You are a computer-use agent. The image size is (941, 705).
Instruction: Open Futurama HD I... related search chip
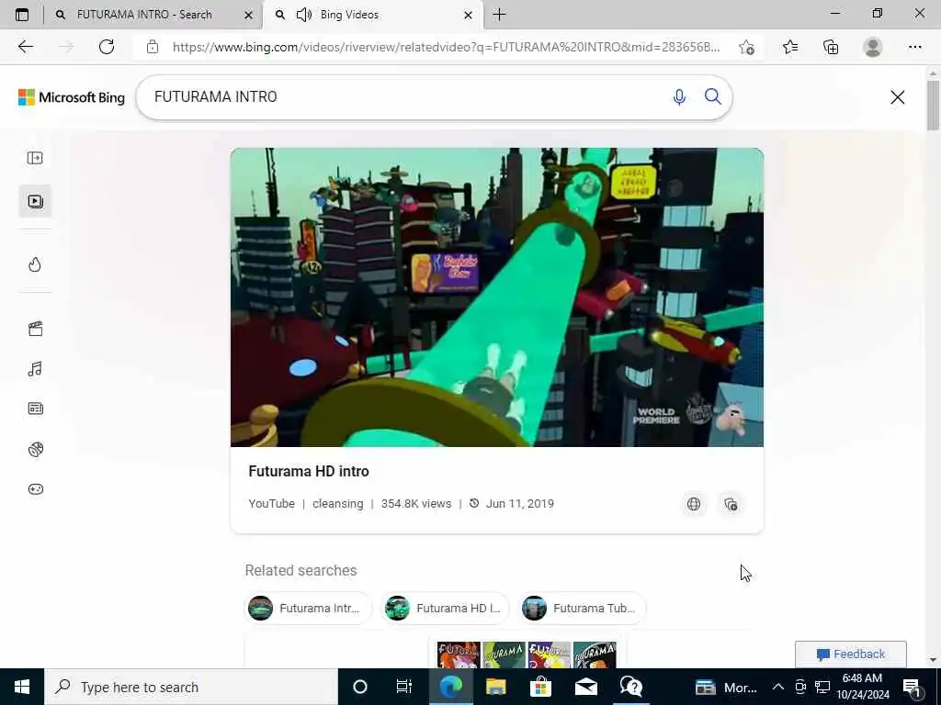[x=446, y=608]
